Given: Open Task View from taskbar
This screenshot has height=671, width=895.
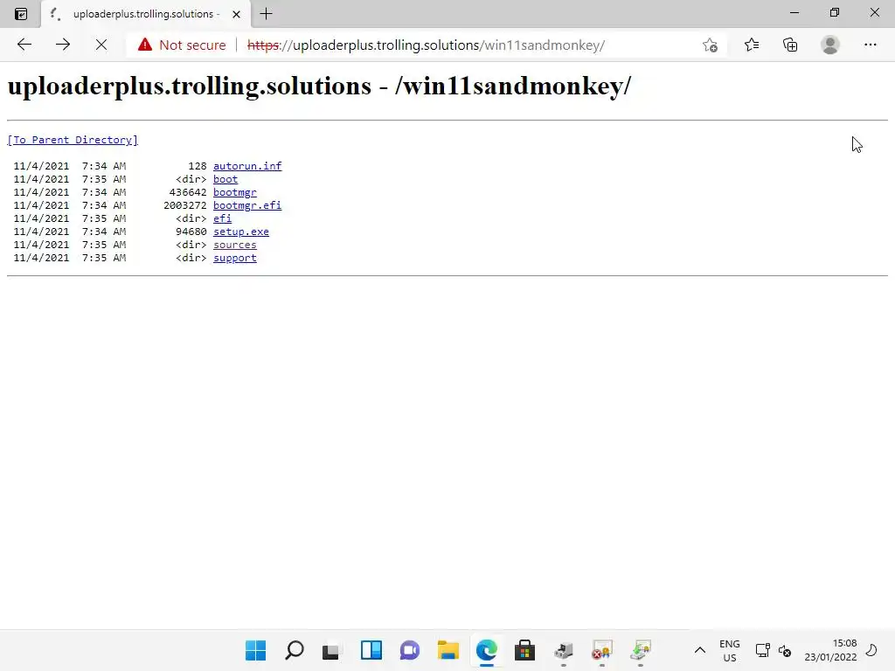Looking at the screenshot, I should [x=331, y=650].
